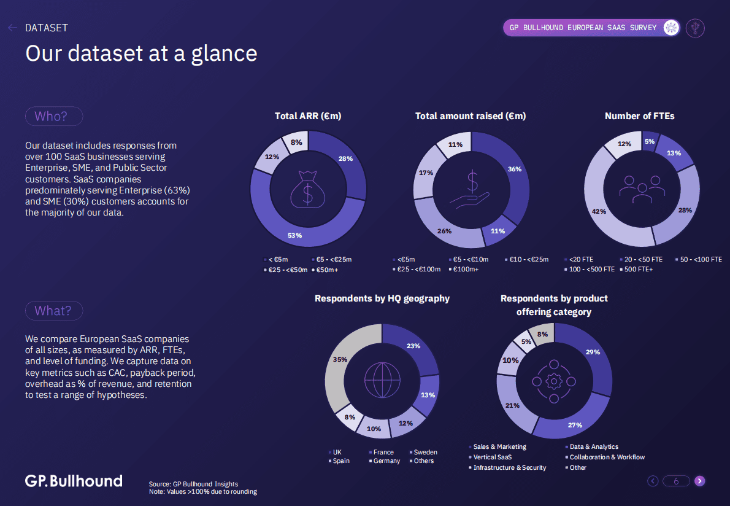The width and height of the screenshot is (730, 506).
Task: Click the dimmed circular icon at top right
Action: click(x=695, y=28)
